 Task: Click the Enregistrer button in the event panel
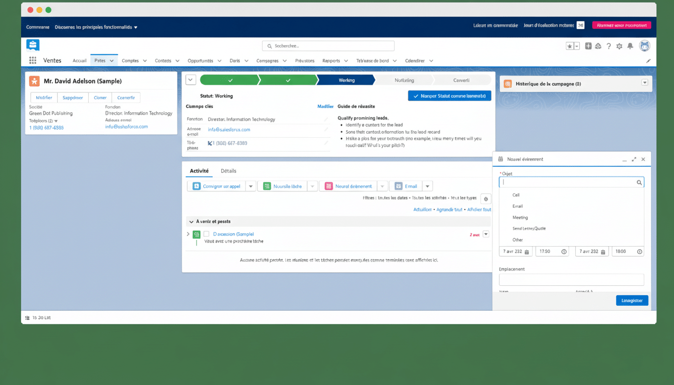pos(632,300)
